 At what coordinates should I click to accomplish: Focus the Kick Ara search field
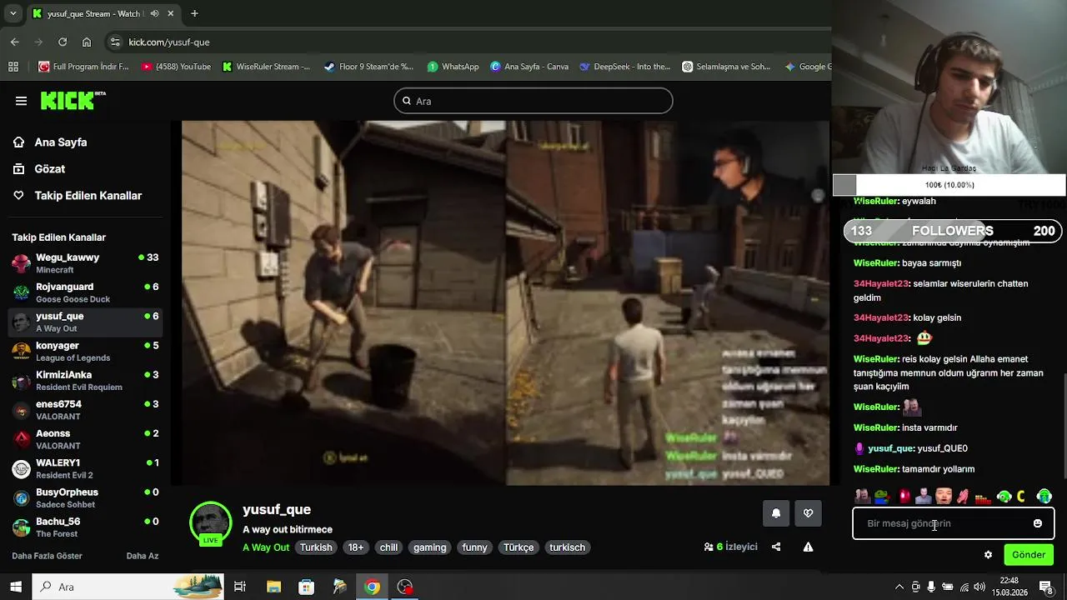(533, 101)
